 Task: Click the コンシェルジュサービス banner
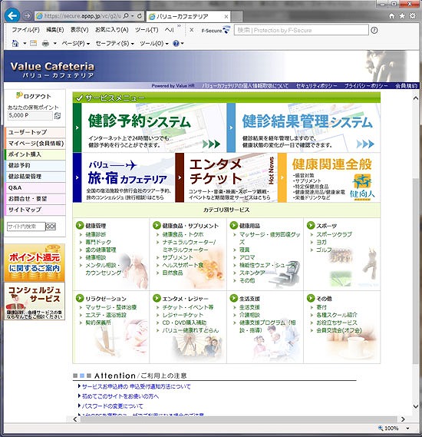[x=35, y=301]
